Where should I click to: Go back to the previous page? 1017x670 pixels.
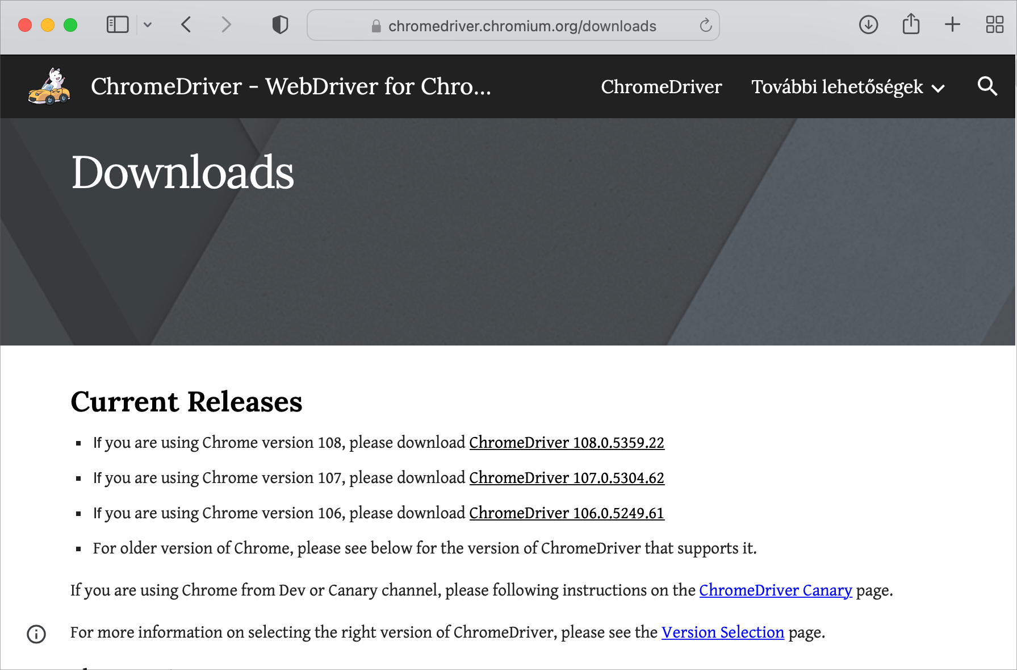pyautogui.click(x=186, y=24)
